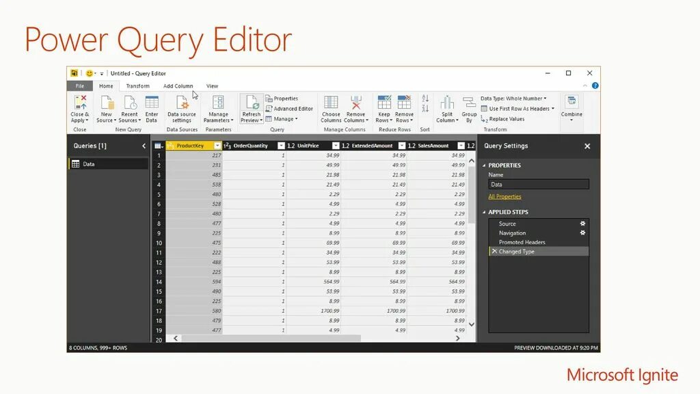The image size is (700, 394).
Task: Click the help question mark icon
Action: tap(595, 86)
